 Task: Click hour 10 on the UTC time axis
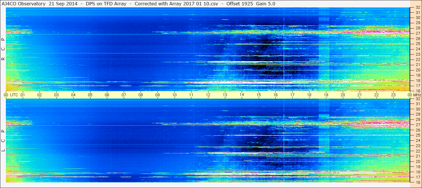coord(174,95)
